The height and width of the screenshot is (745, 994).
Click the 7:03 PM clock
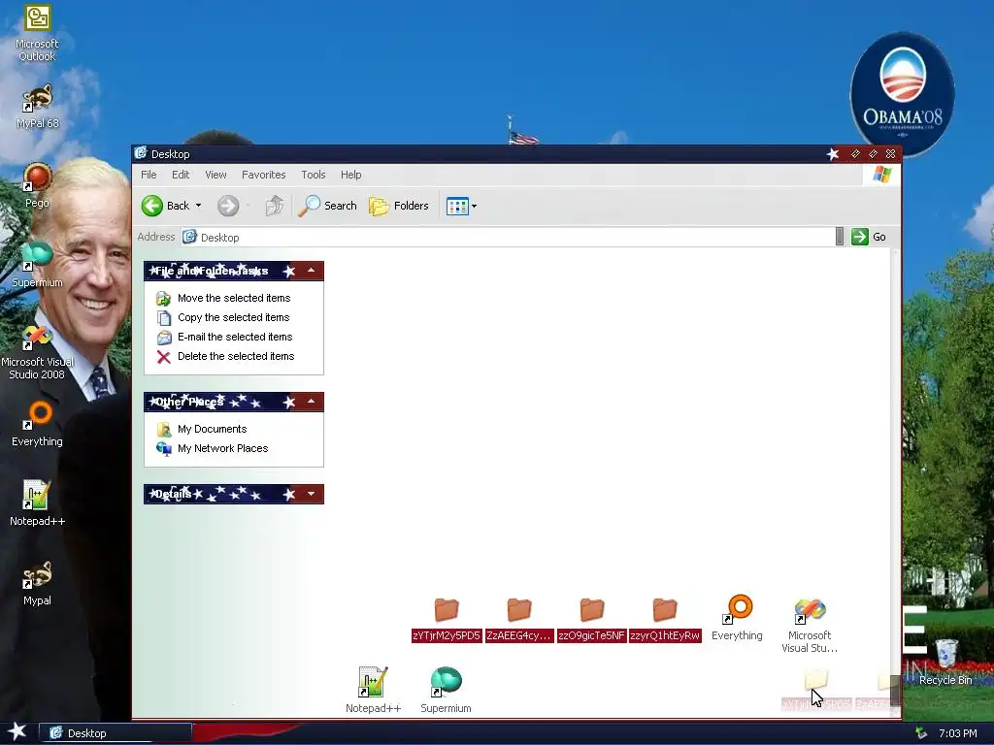(957, 733)
